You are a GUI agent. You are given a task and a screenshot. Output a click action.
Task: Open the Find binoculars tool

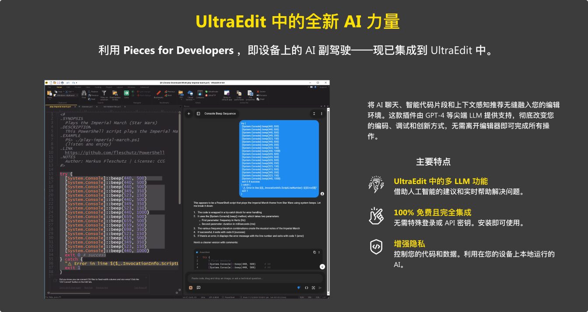84,93
